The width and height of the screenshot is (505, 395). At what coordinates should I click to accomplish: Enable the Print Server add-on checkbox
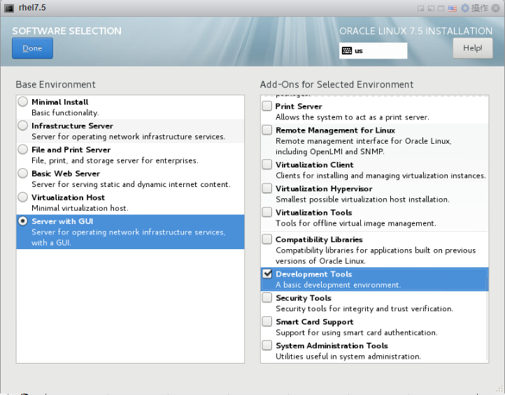267,106
